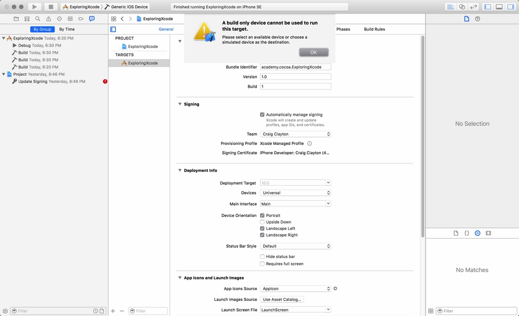Toggle project and targets list sidebar
Viewport: 519px width, 316px height.
point(113,30)
